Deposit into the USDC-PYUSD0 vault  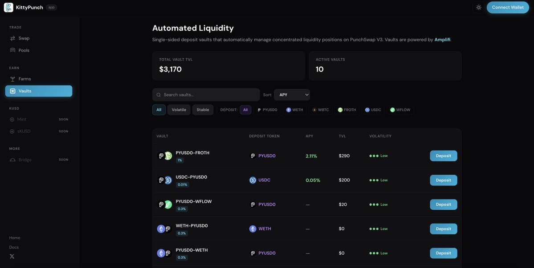click(444, 180)
